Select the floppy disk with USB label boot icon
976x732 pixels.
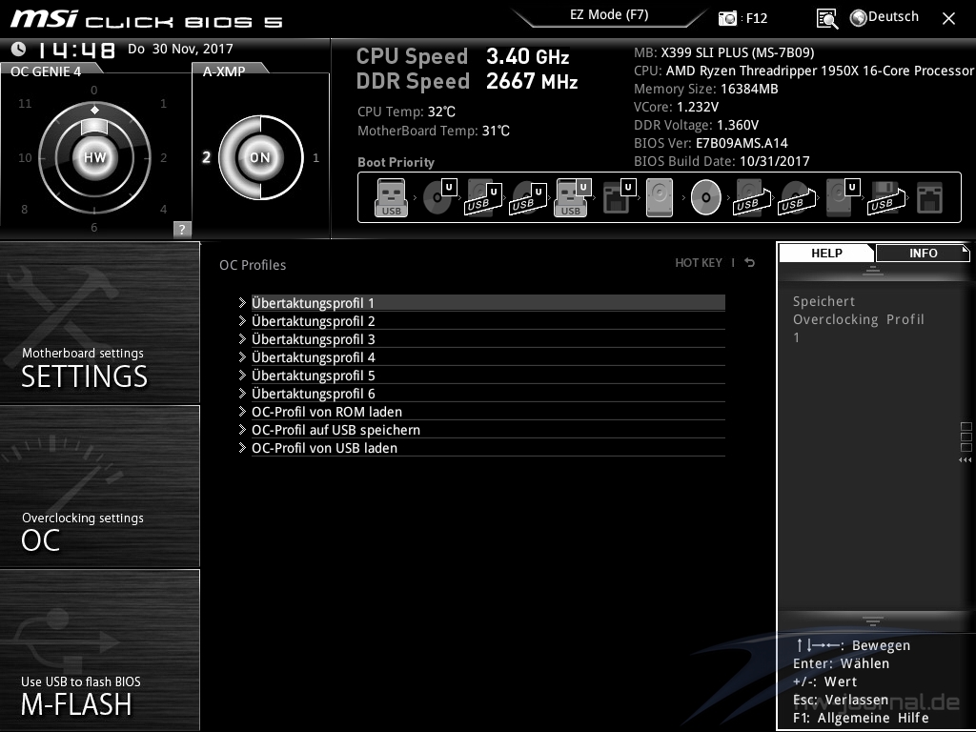886,197
